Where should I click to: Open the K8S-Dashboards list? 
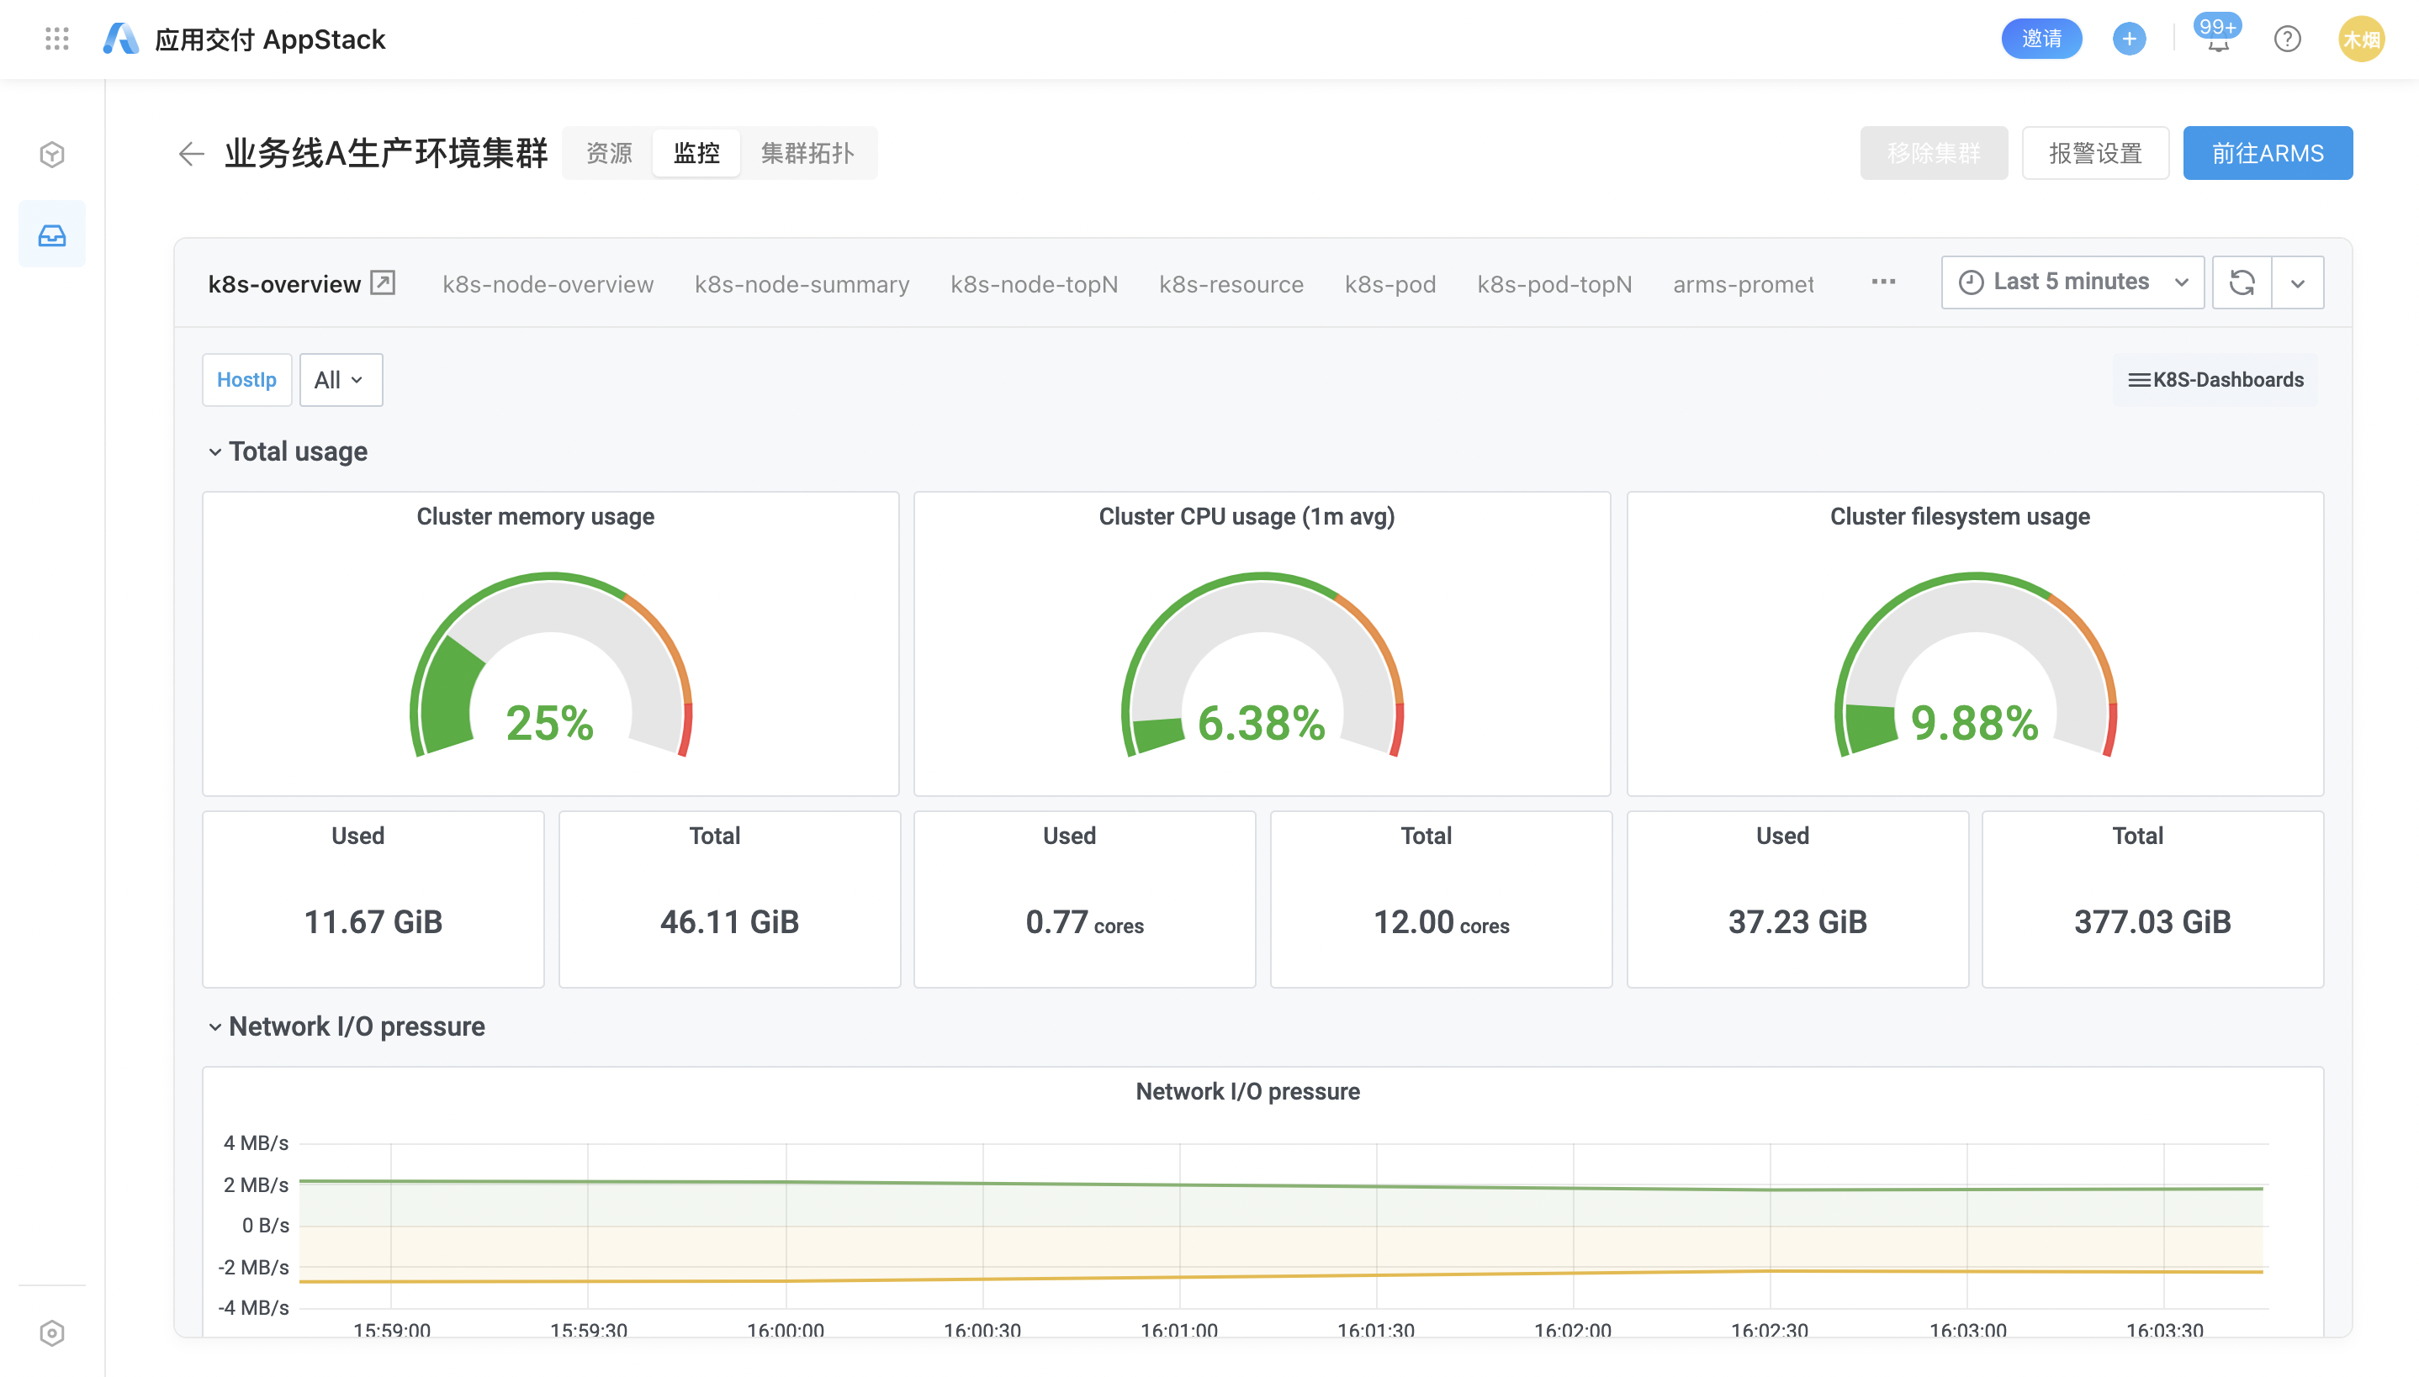pyautogui.click(x=2215, y=379)
